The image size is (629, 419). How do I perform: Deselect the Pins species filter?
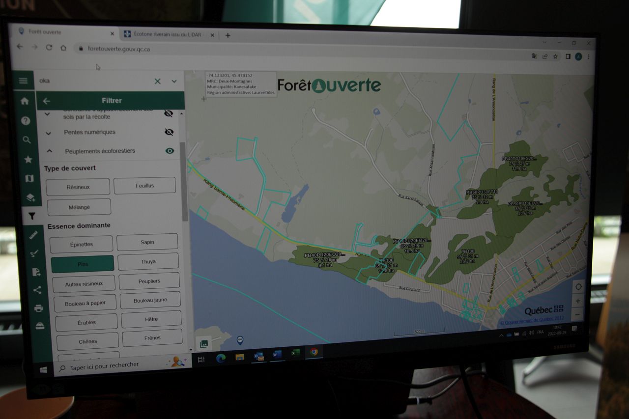point(83,264)
